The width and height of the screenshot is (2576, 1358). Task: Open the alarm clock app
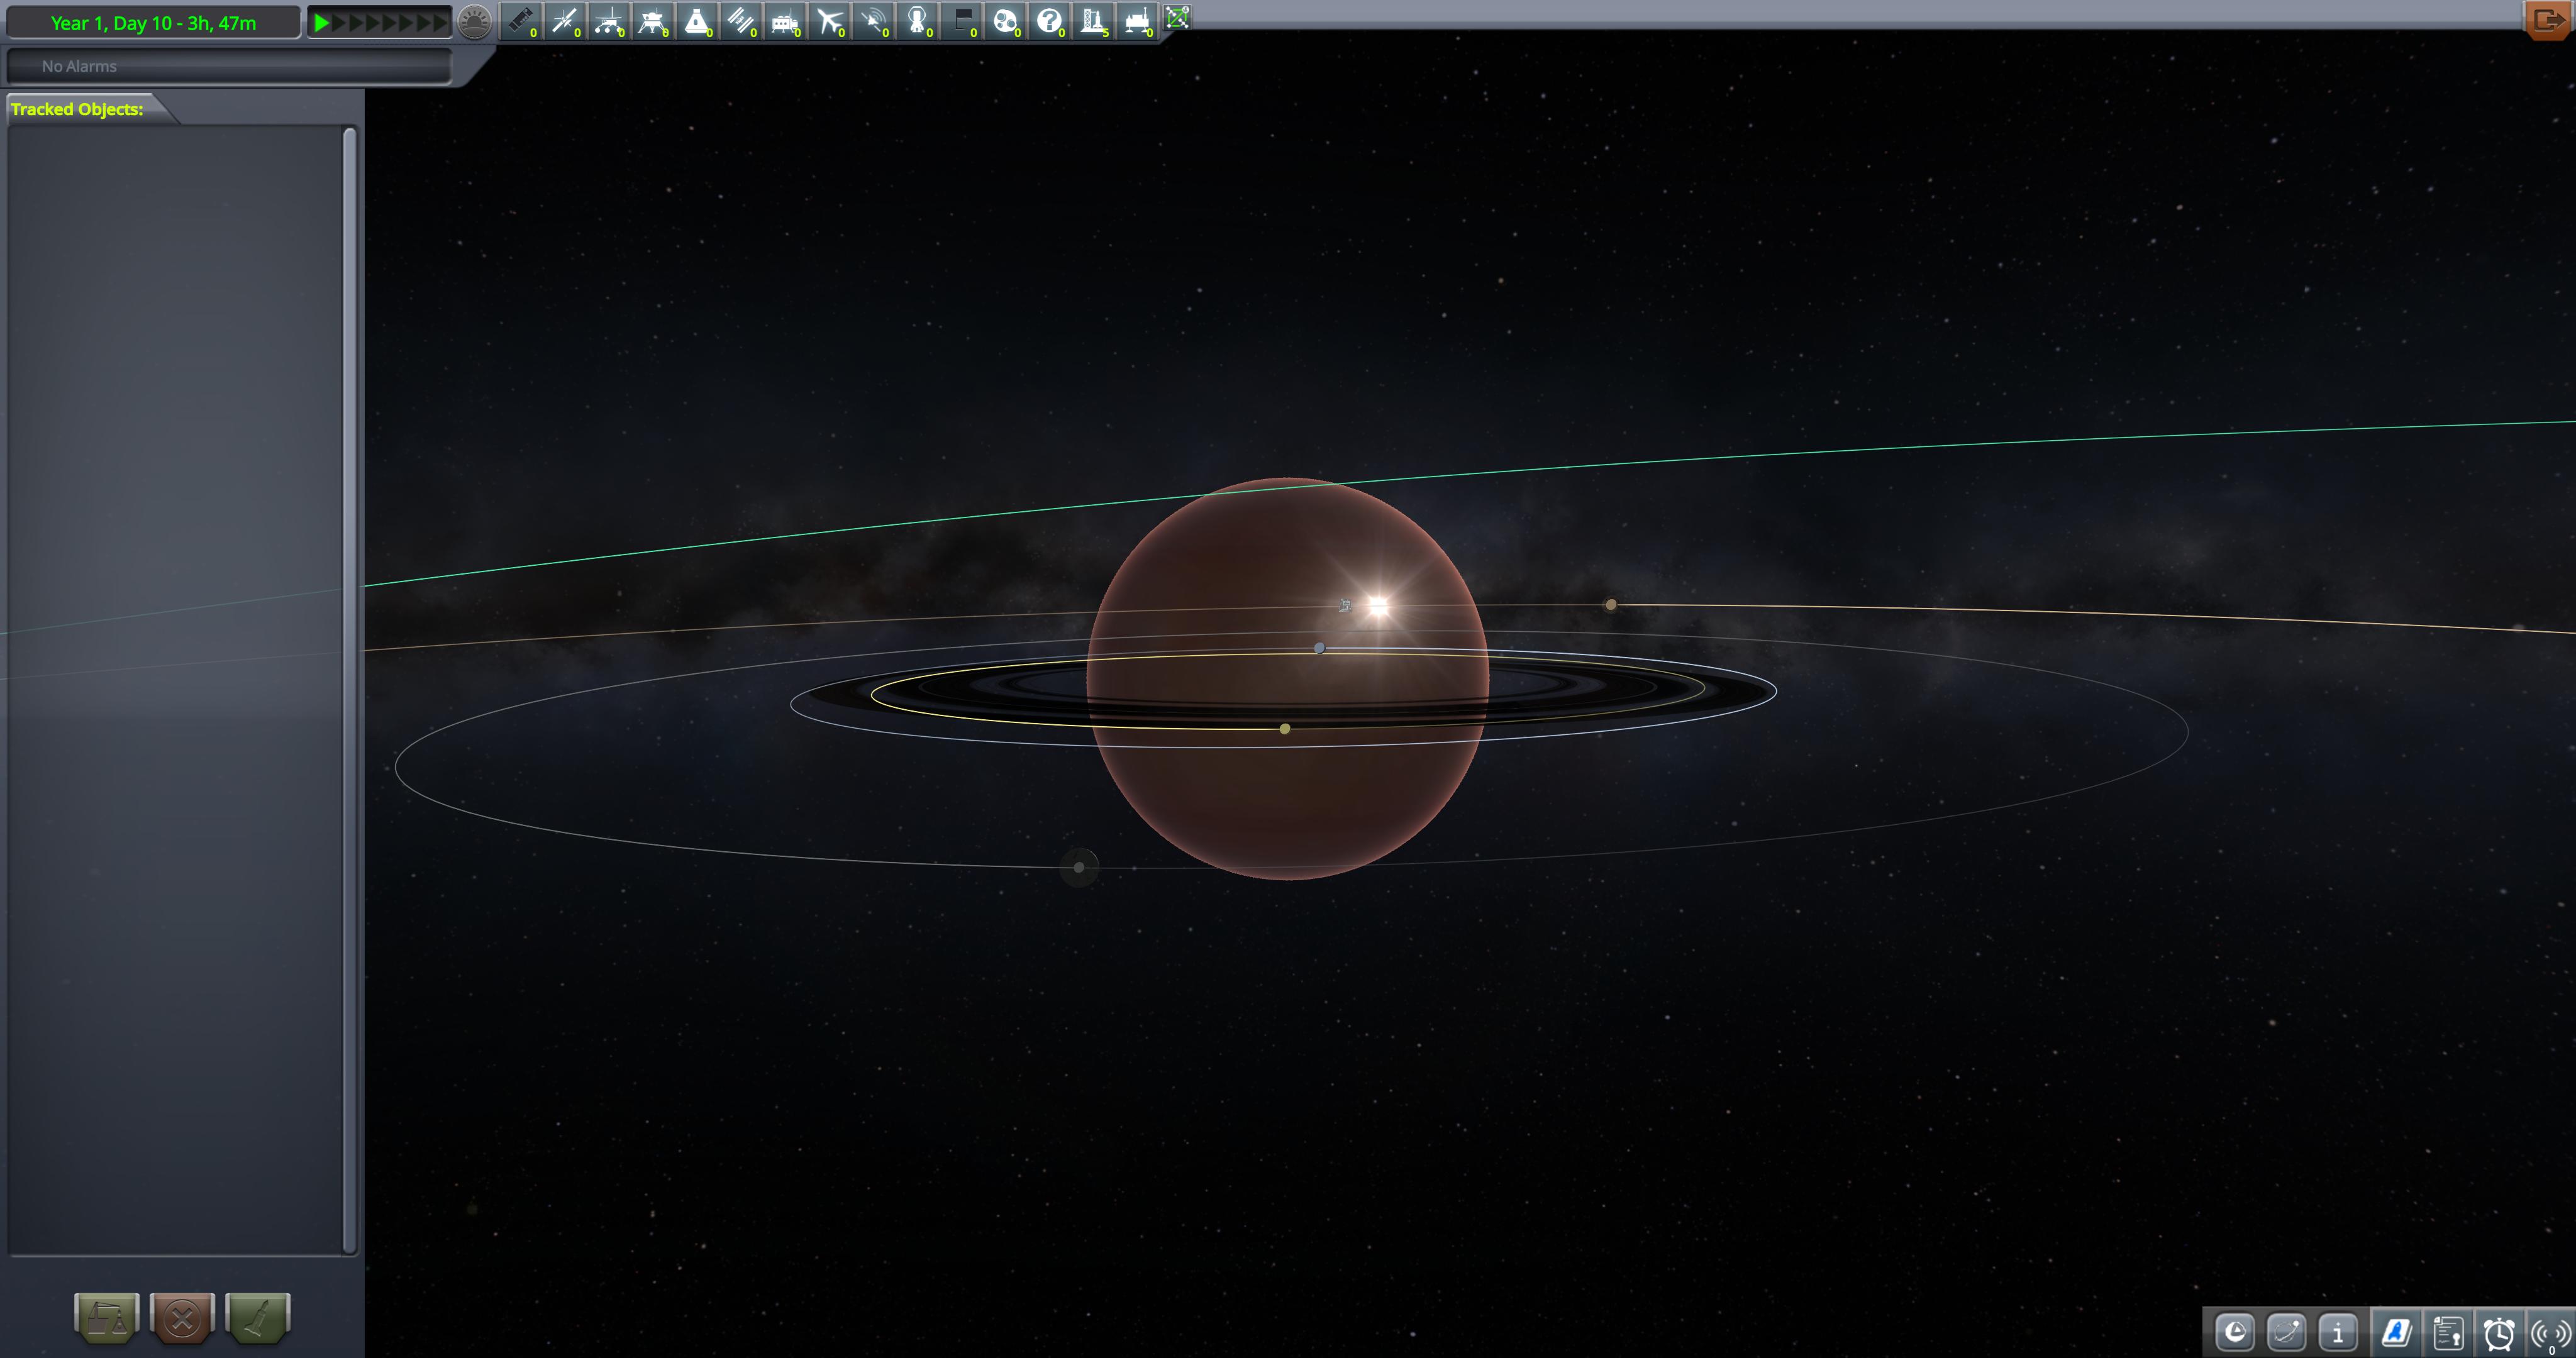(x=2500, y=1332)
